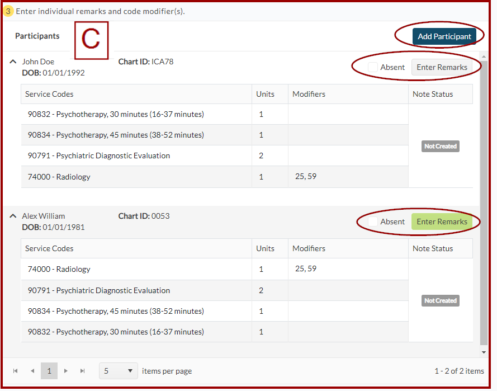Open the items per page dropdown

pyautogui.click(x=118, y=371)
